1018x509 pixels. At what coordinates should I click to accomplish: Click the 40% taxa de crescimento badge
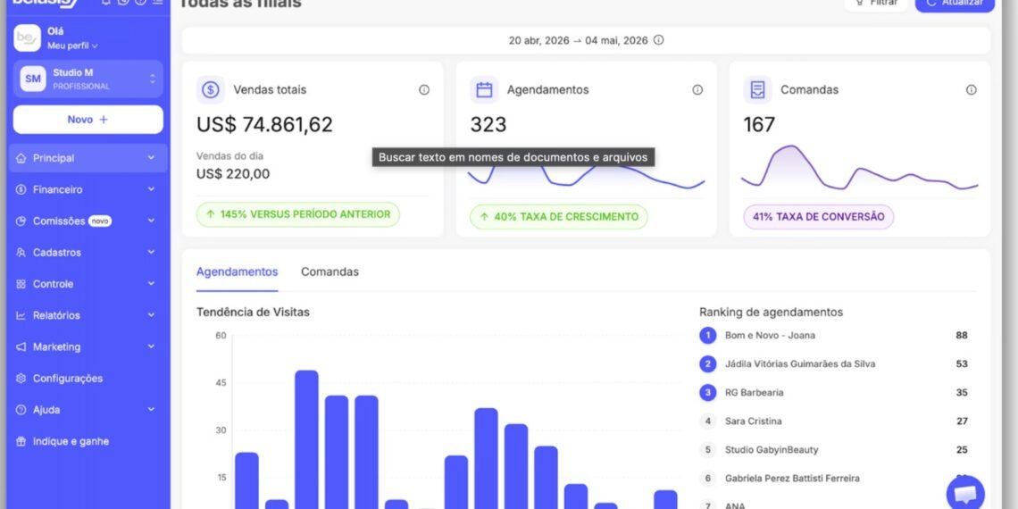(x=559, y=217)
